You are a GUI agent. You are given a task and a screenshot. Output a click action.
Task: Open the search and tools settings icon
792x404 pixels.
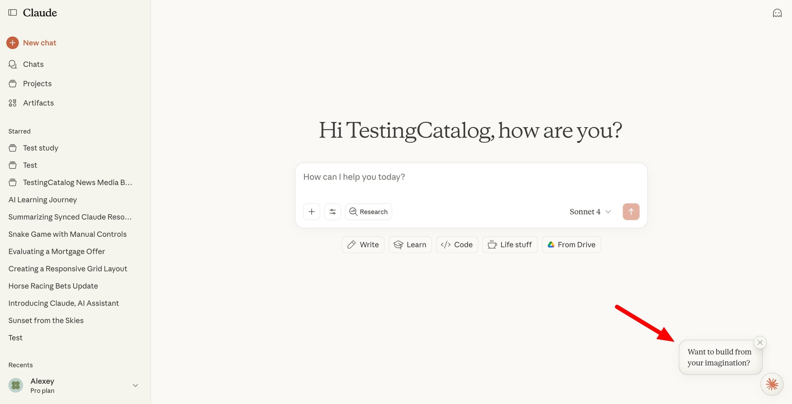point(333,211)
